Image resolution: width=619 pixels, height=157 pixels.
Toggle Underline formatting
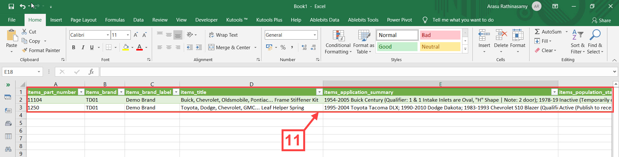92,47
